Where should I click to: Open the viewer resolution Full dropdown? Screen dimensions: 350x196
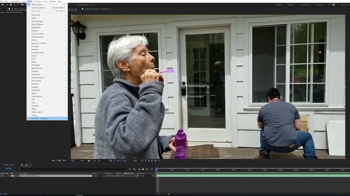tap(103, 161)
